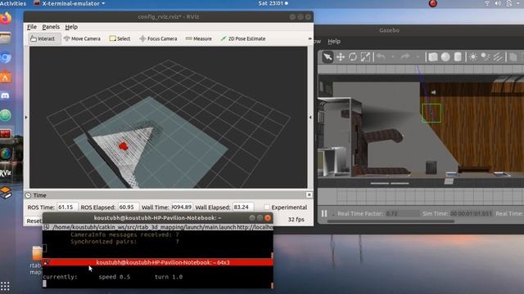Click the Gazebo copy icon
This screenshot has width=524, height=294.
pos(513,57)
